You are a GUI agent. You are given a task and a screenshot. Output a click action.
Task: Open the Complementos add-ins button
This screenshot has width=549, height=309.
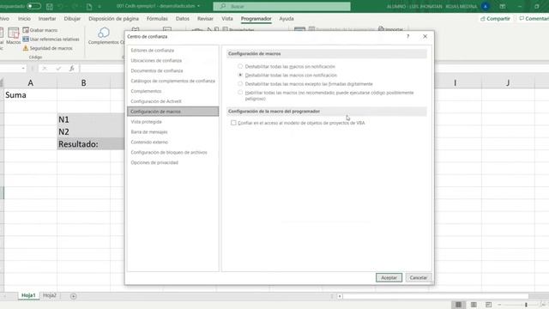click(x=104, y=36)
